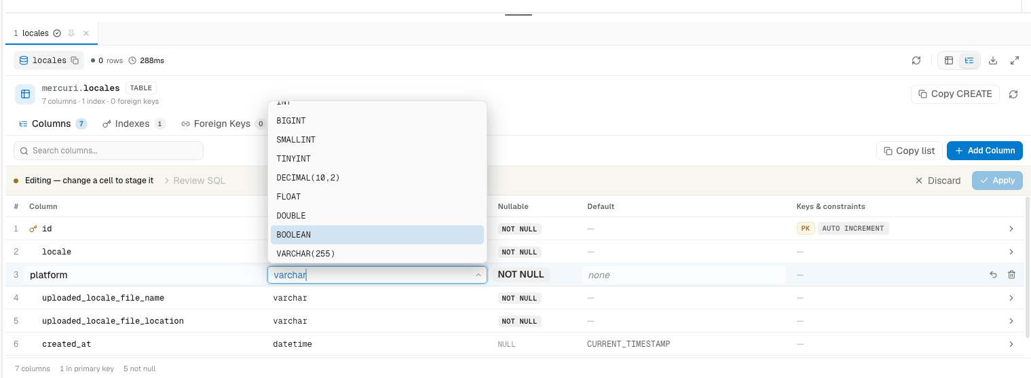The image size is (1031, 378).
Task: Pin the locales result tab
Action: click(71, 33)
